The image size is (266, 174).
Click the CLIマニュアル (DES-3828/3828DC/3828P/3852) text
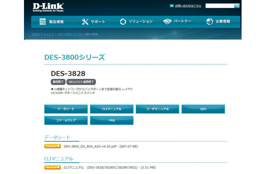[x=101, y=167]
